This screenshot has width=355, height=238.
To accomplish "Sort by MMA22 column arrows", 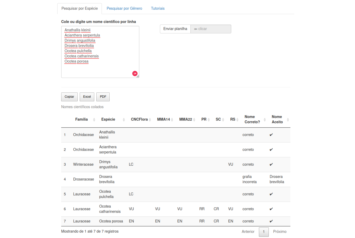I will [194, 120].
